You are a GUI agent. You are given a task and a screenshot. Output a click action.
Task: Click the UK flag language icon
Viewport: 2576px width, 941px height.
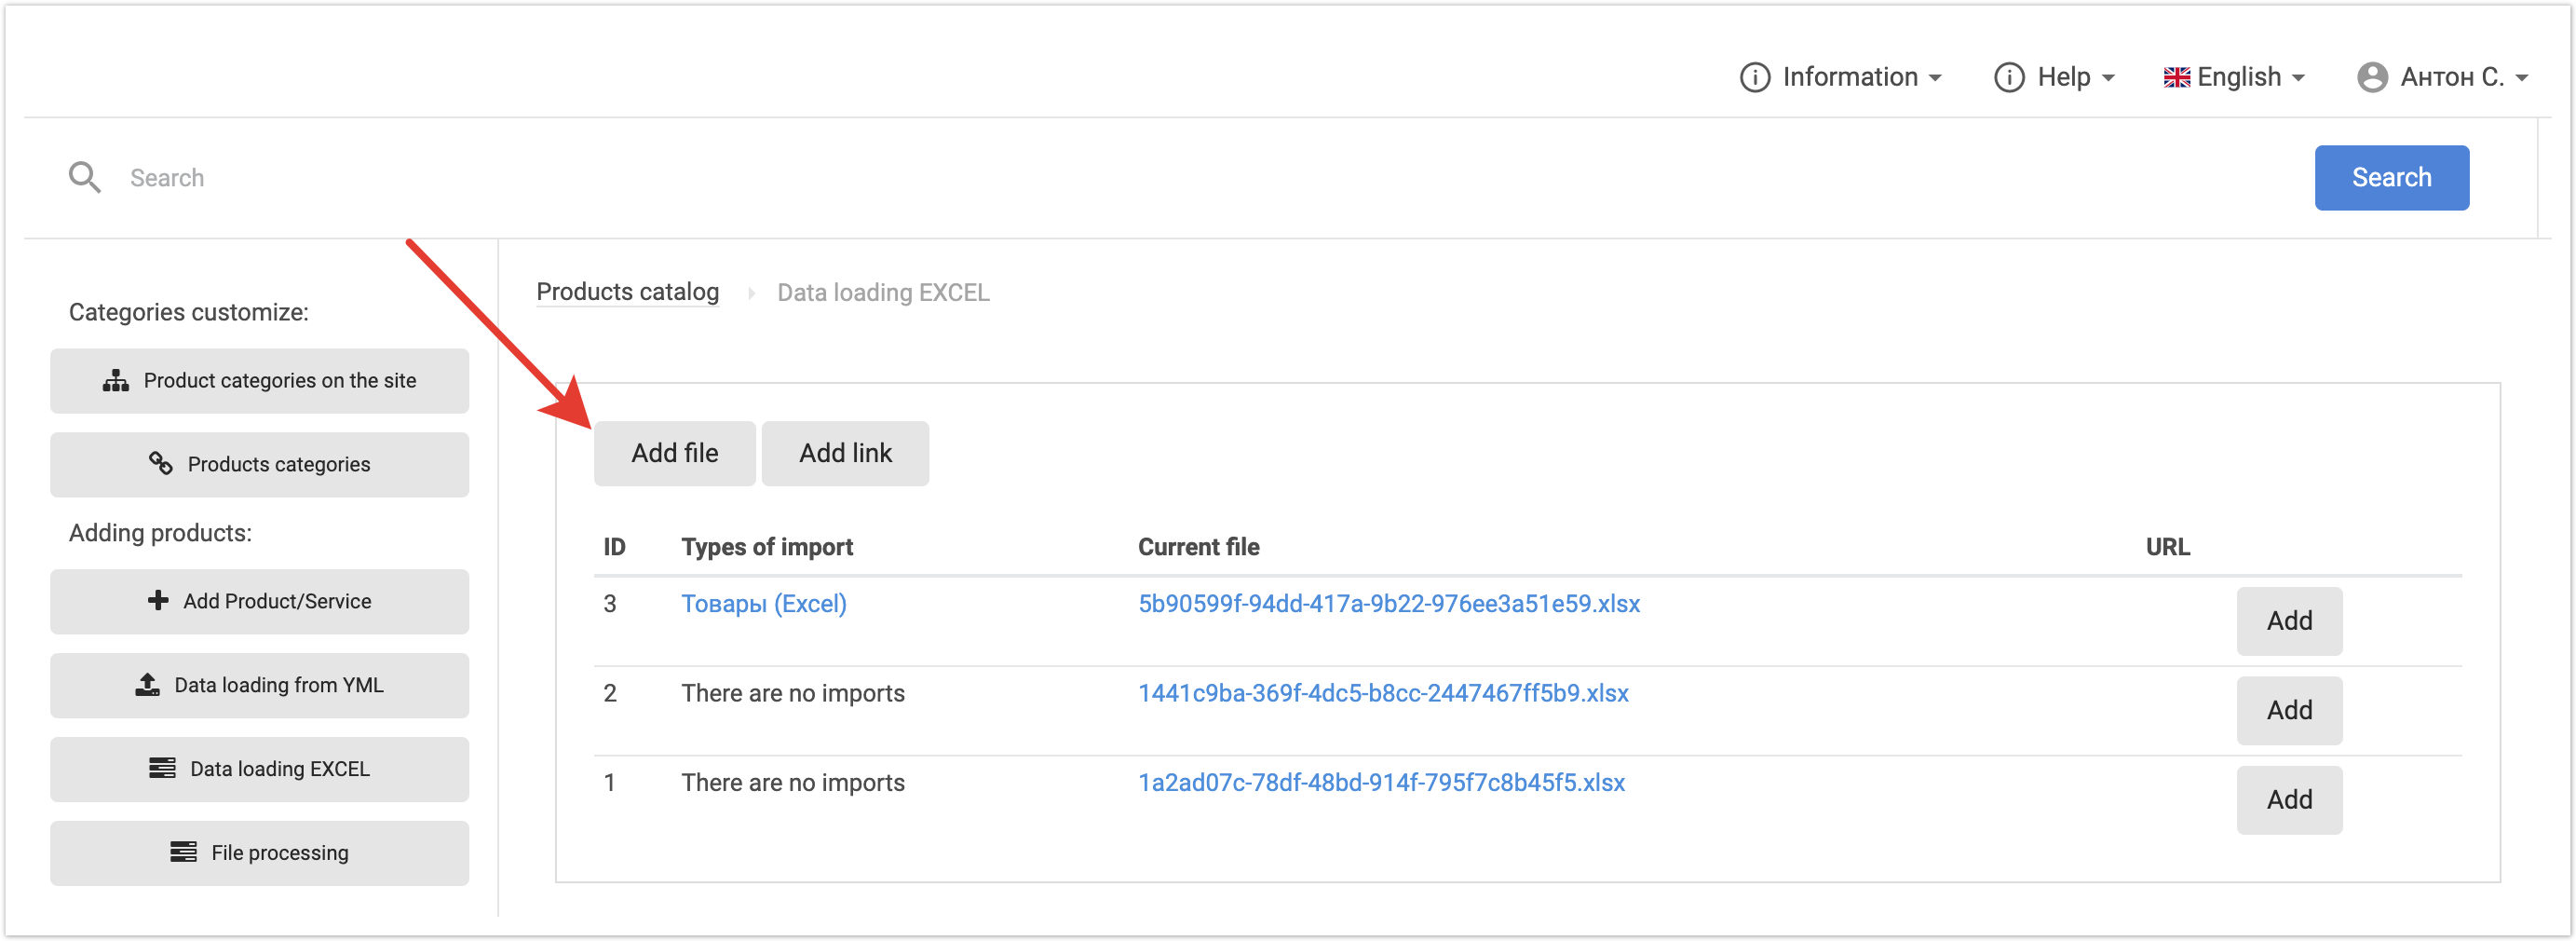[x=2176, y=77]
